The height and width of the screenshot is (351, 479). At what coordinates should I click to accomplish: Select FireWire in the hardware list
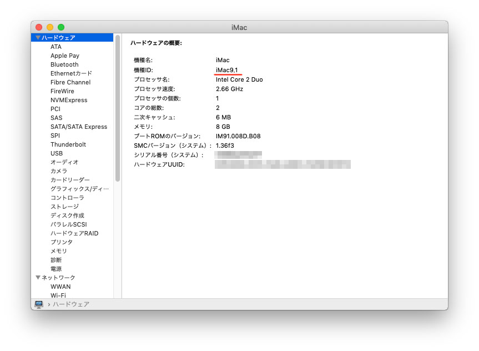click(x=62, y=91)
